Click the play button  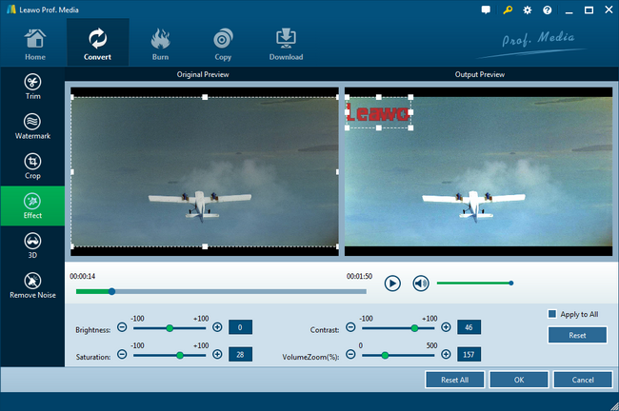pos(392,283)
